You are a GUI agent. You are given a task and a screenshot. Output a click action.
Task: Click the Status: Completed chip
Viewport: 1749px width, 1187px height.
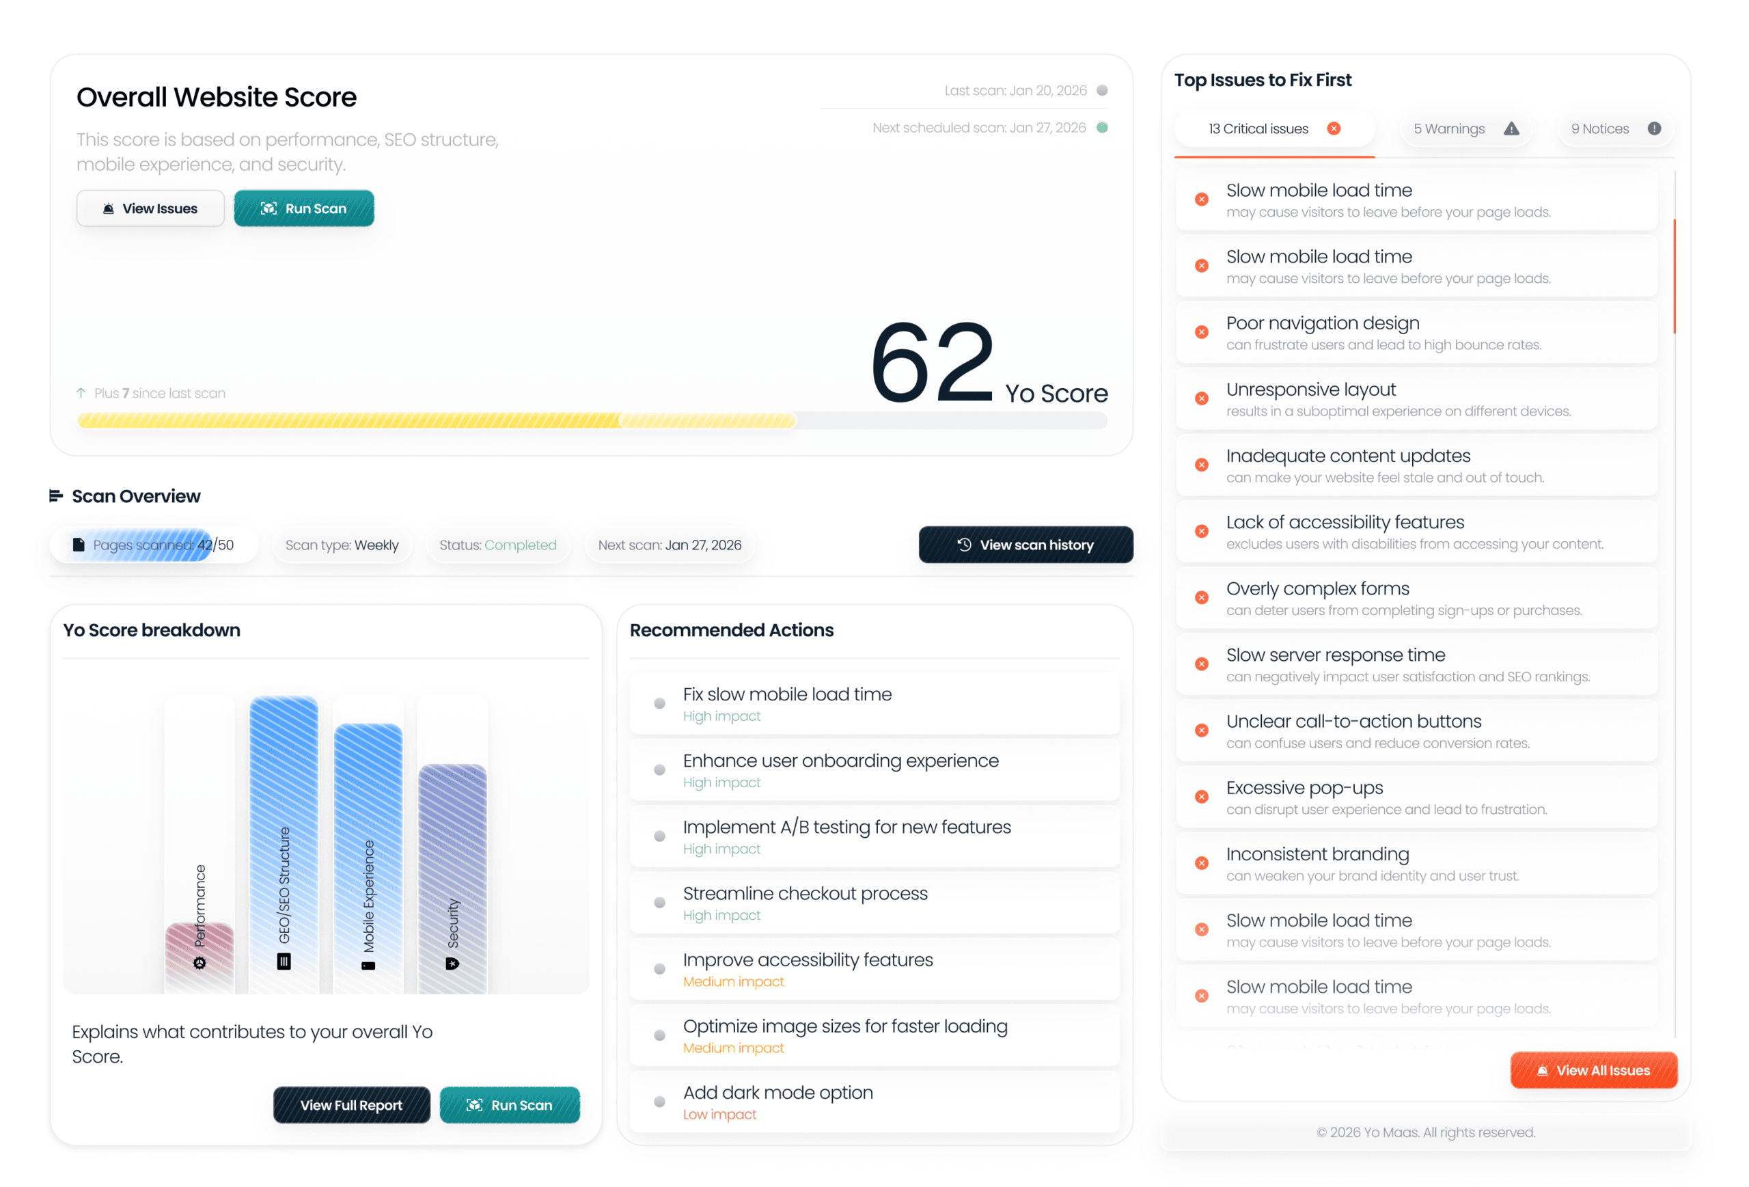(x=497, y=544)
